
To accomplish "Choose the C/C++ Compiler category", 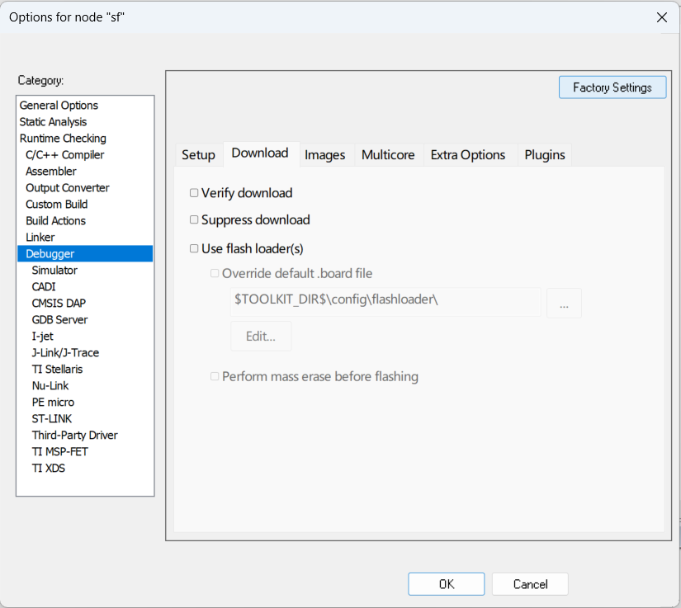I will pyautogui.click(x=65, y=155).
